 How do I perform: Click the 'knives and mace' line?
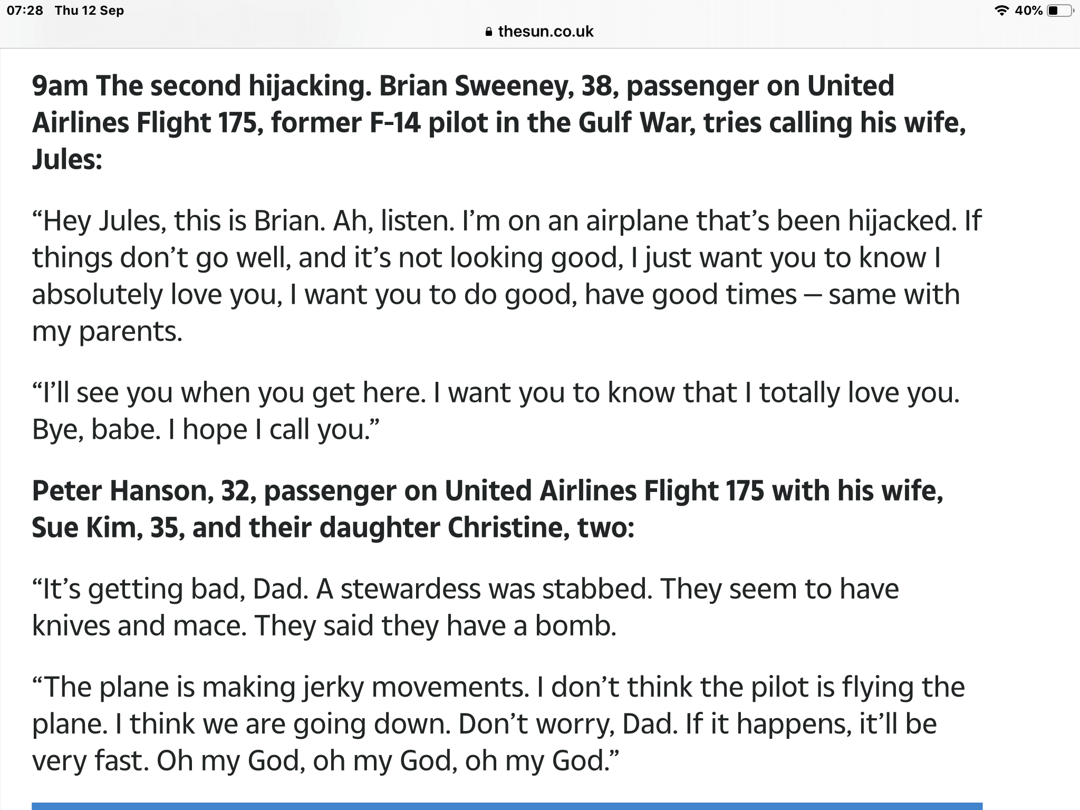tap(324, 626)
